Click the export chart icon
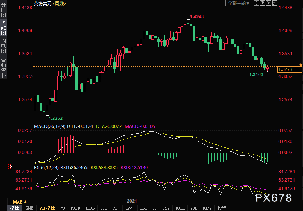This screenshot has width=303, height=211. tap(274, 3)
